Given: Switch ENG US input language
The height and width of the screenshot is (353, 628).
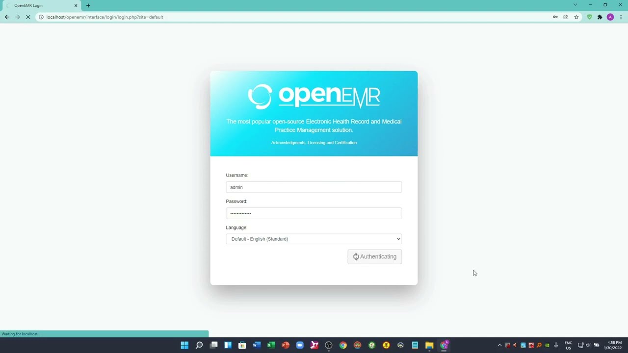Looking at the screenshot, I should click(x=568, y=345).
